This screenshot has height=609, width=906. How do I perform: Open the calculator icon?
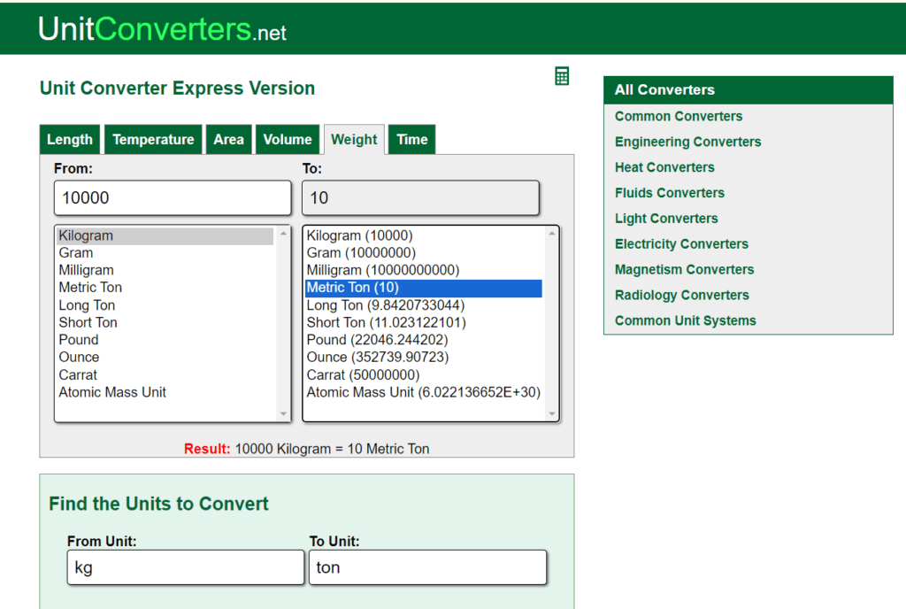(x=562, y=76)
